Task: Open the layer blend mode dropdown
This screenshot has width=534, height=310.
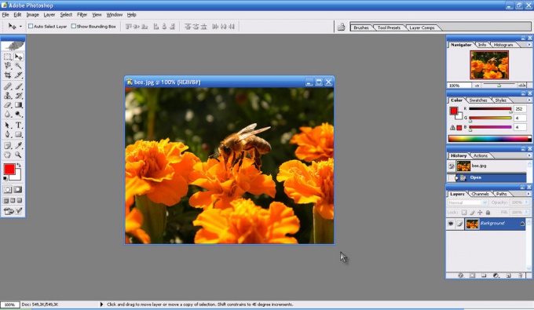Action: click(467, 202)
